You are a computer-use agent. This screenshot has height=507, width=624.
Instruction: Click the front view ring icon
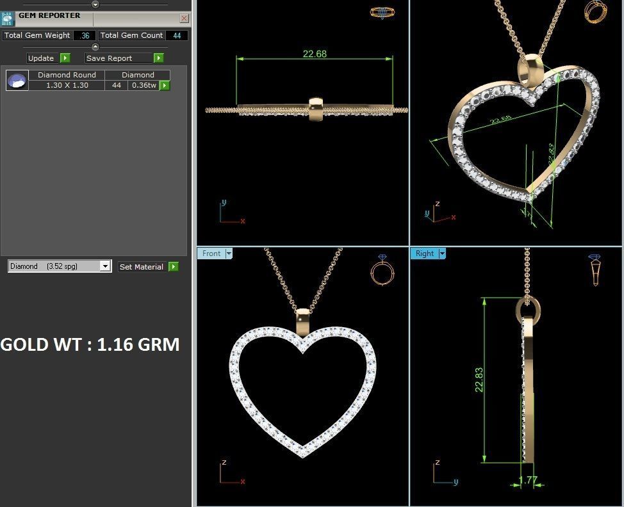[x=382, y=270]
